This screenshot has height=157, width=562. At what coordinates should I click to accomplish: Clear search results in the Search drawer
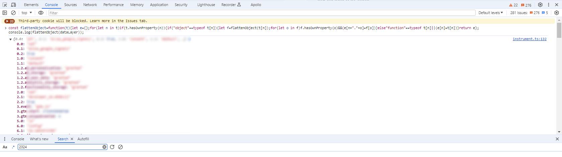120,147
